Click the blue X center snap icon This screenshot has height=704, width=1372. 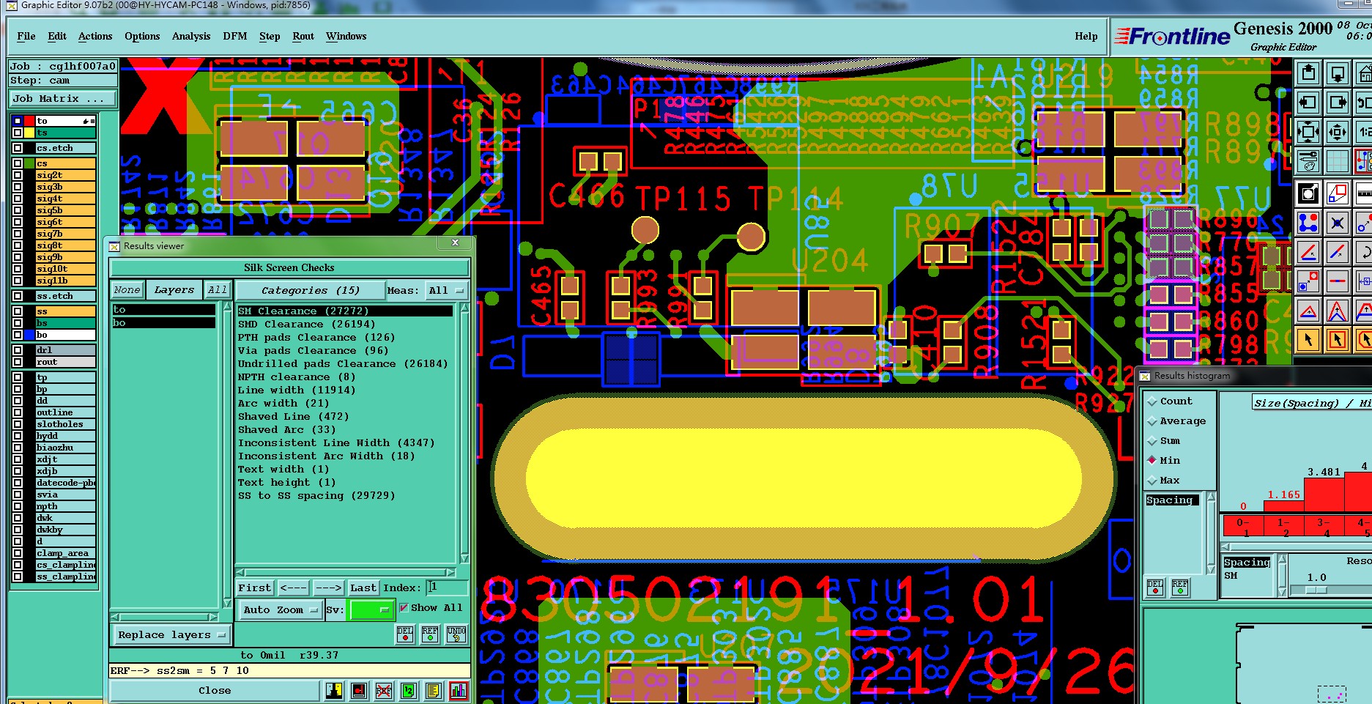click(1338, 223)
